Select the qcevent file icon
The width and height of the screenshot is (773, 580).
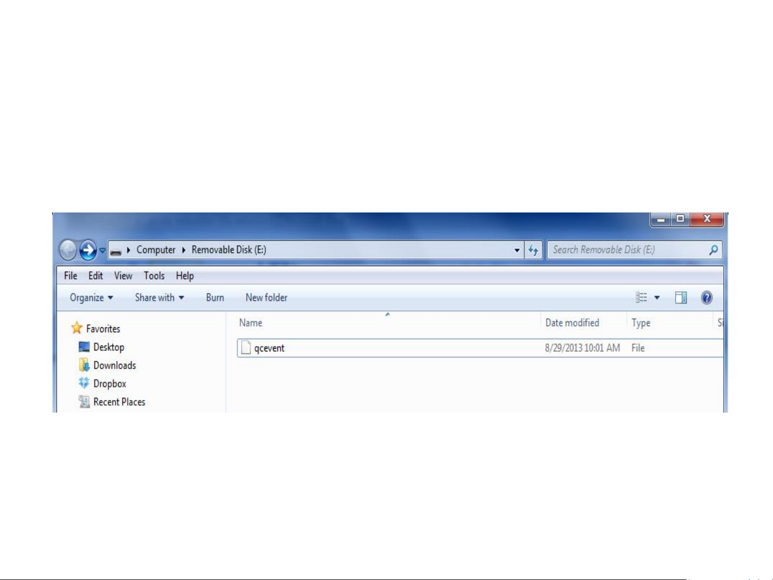[x=246, y=348]
